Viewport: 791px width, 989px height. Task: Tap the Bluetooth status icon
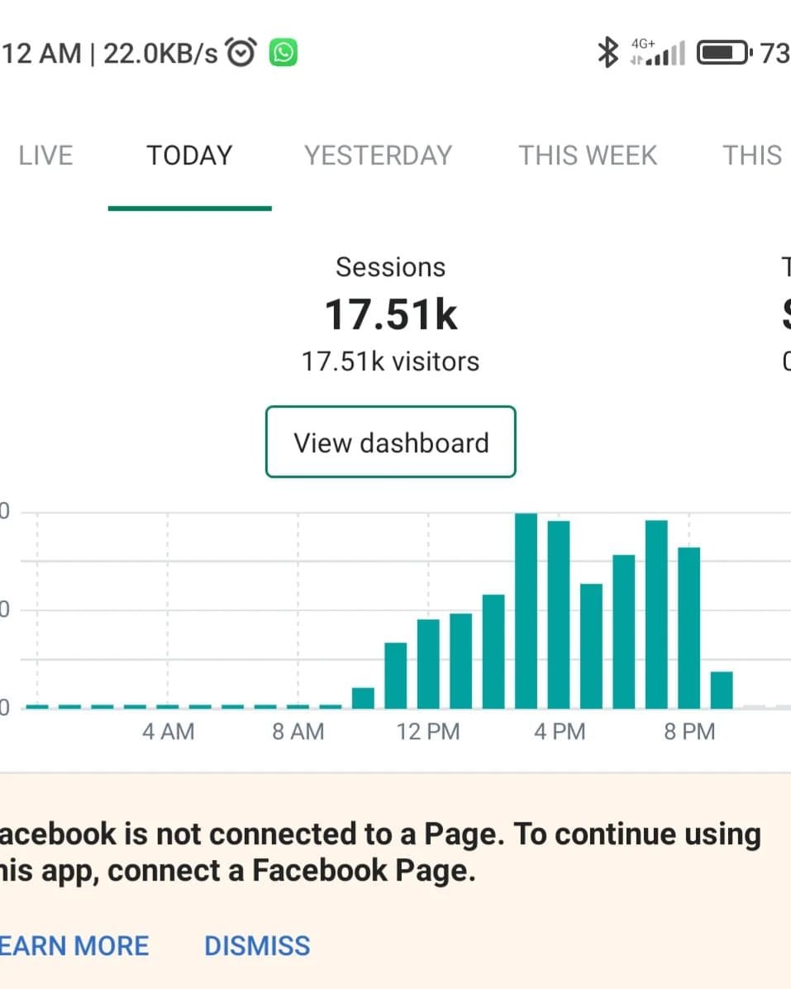(608, 54)
